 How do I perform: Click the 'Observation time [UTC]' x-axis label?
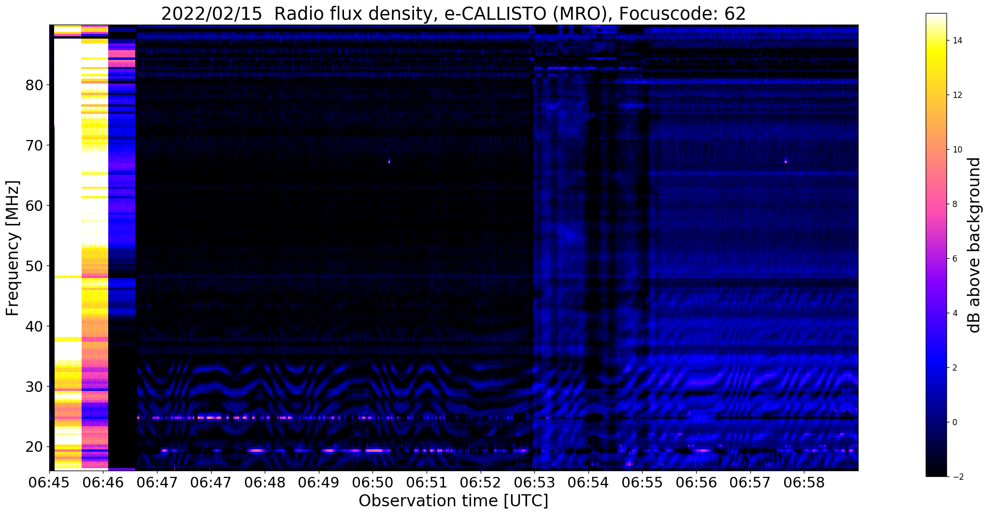(453, 501)
